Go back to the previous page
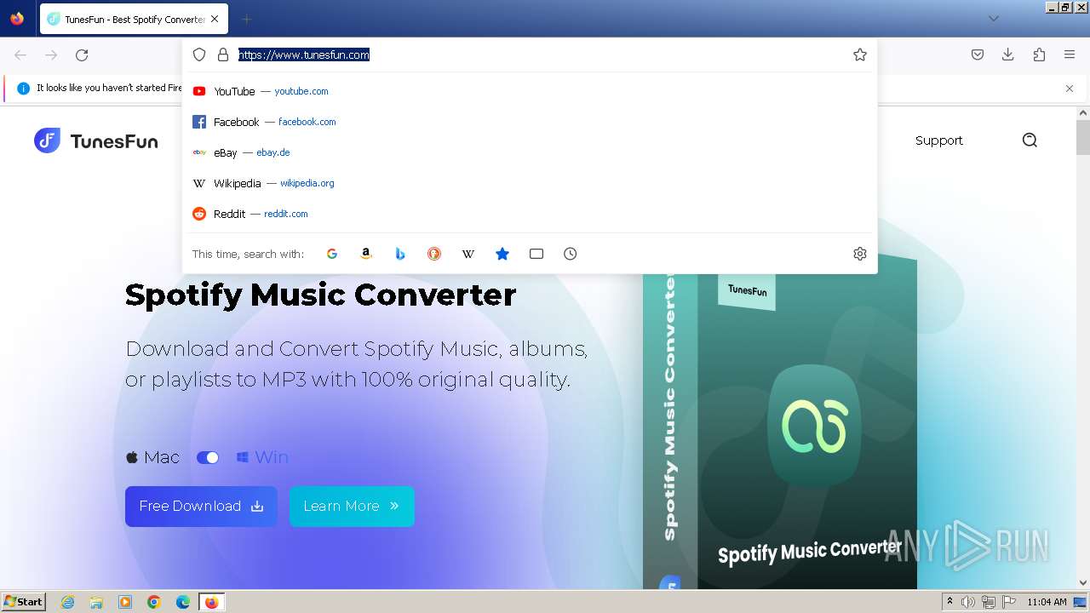This screenshot has height=613, width=1090. pos(20,55)
